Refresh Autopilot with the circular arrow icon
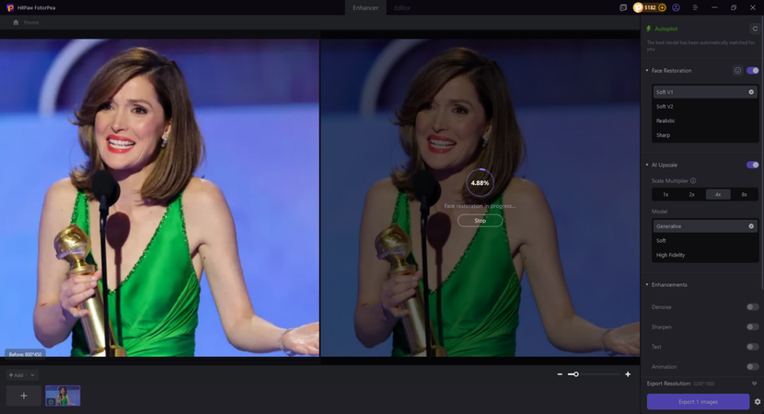The height and width of the screenshot is (414, 764). (x=755, y=29)
